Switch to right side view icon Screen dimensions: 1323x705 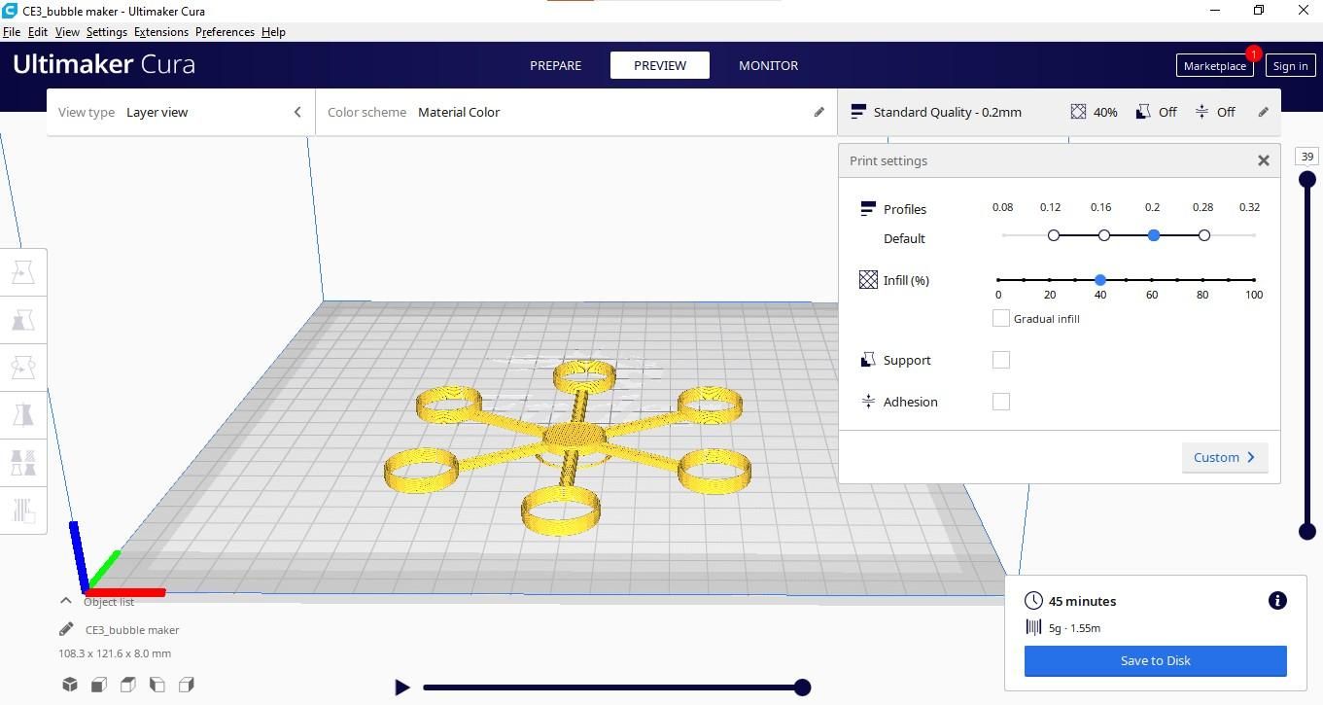pos(187,685)
